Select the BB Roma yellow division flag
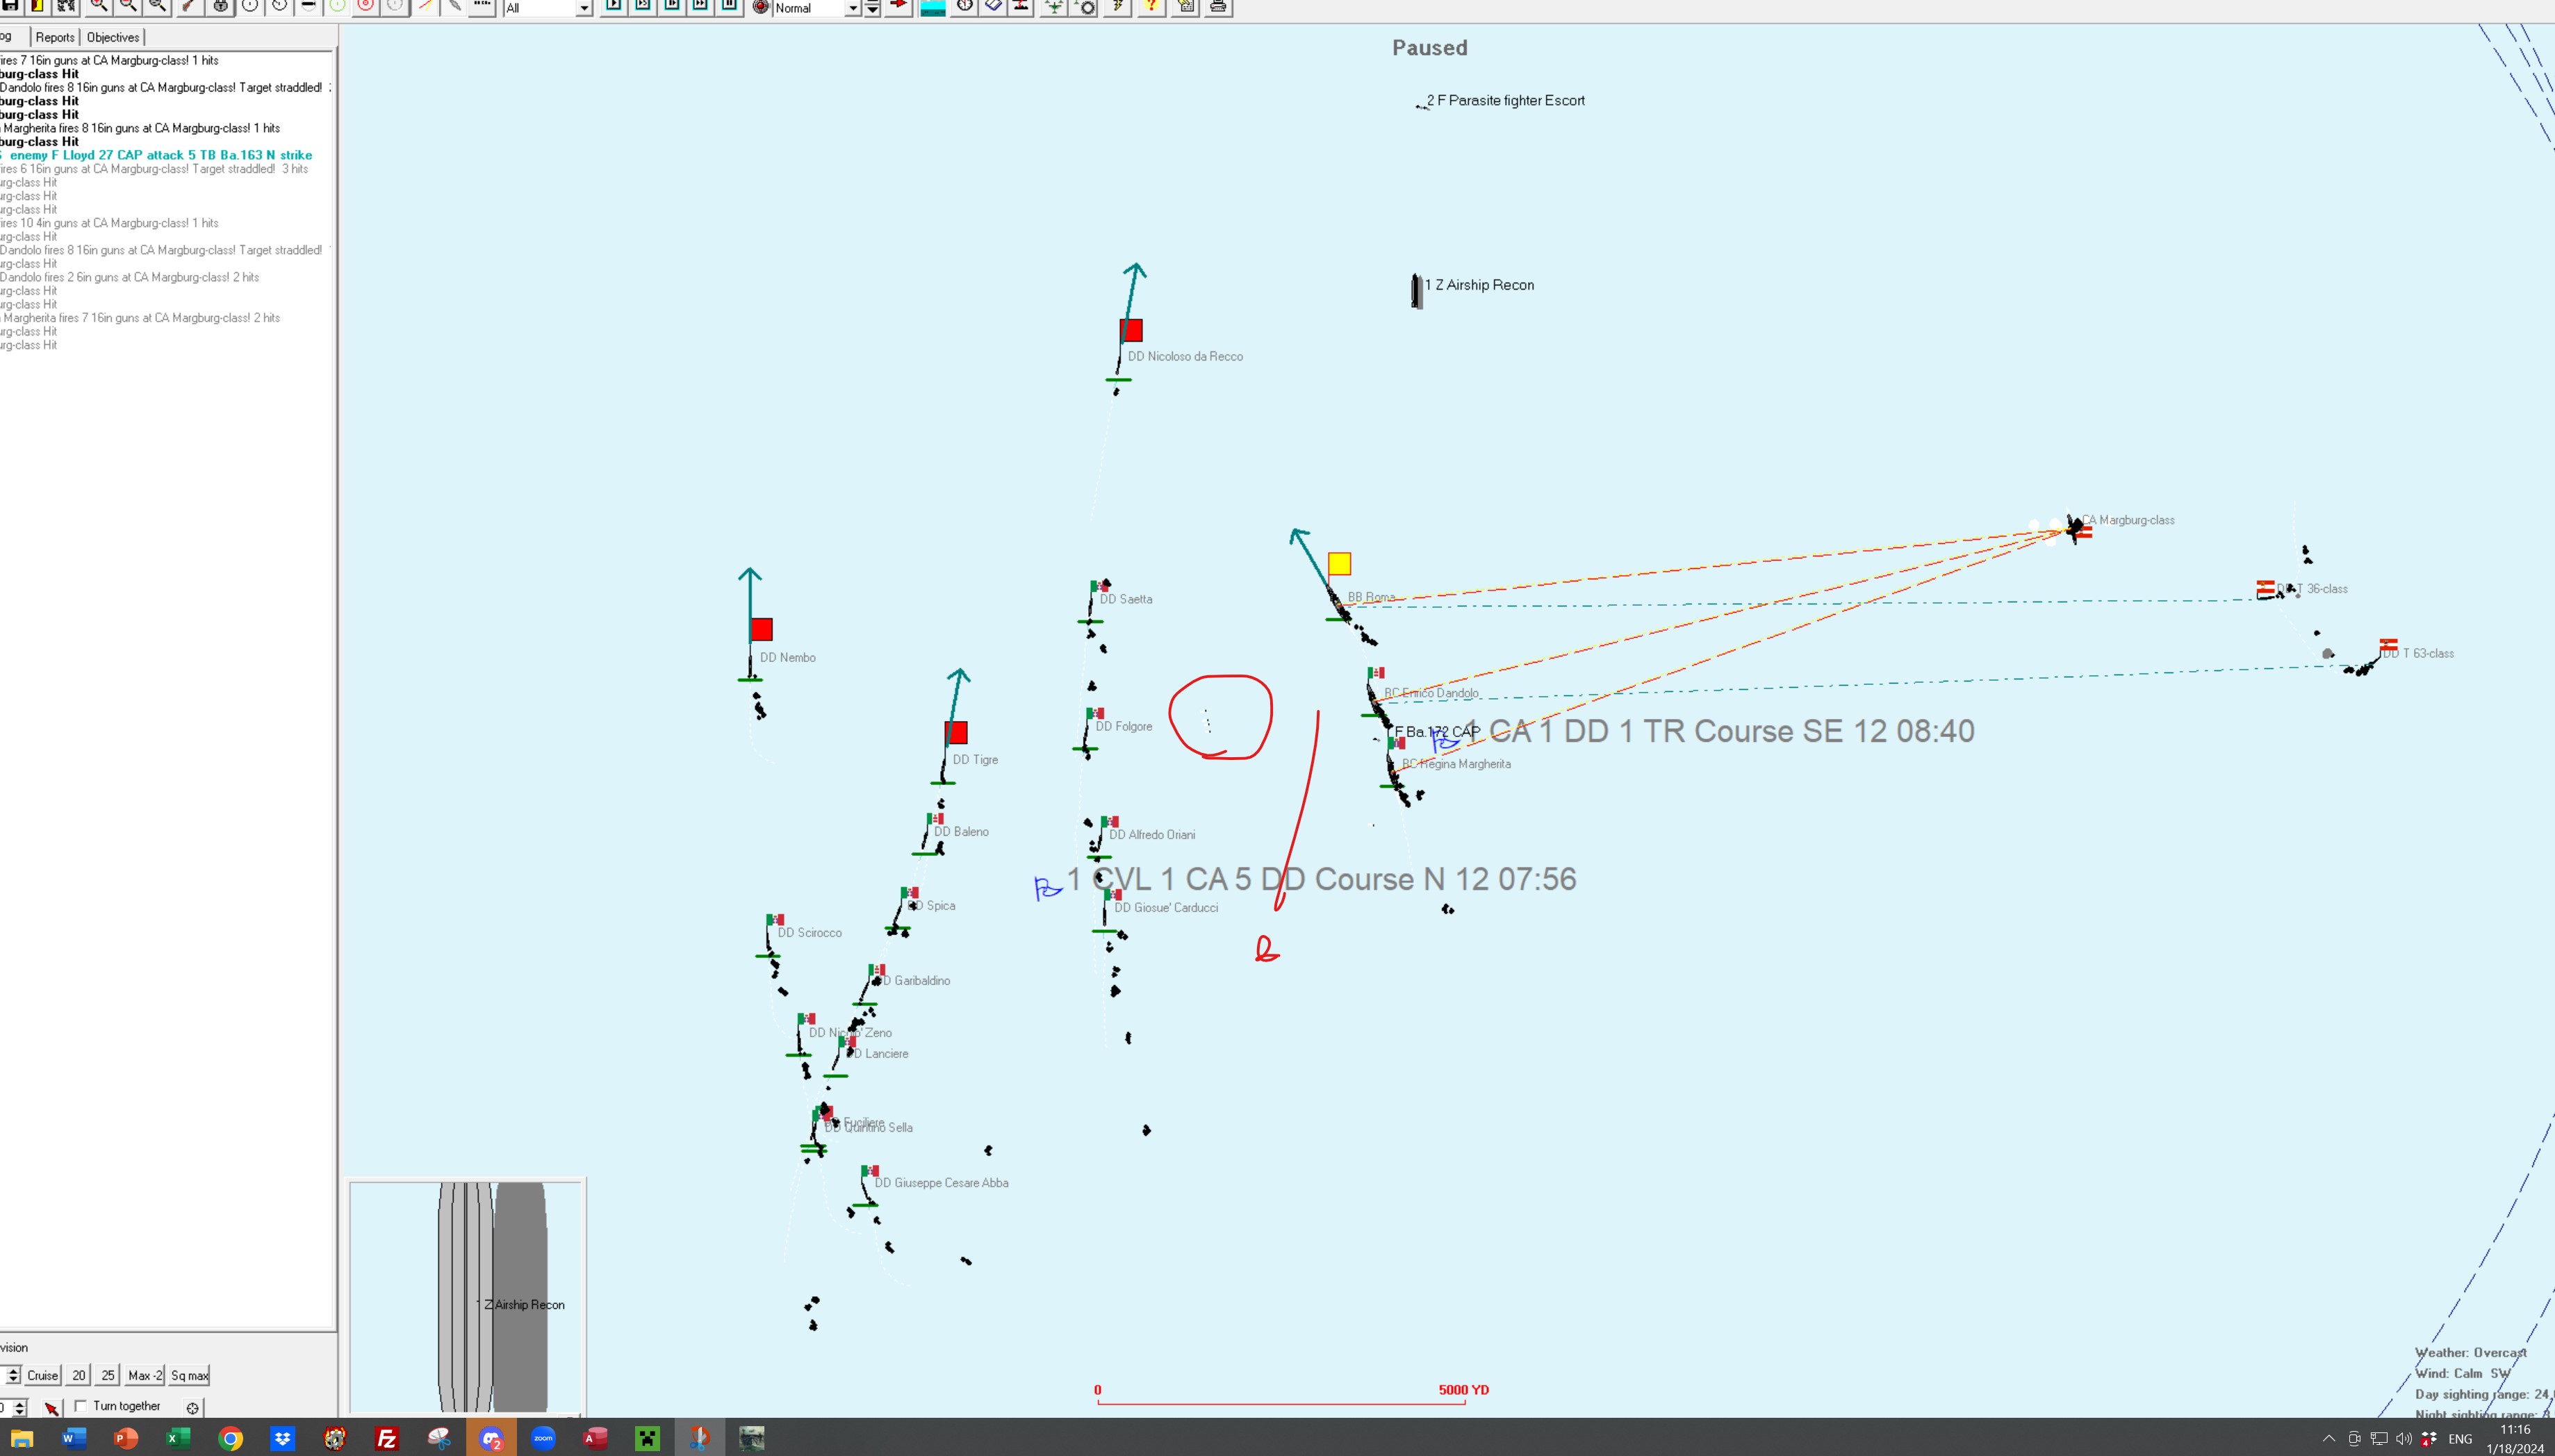2555x1456 pixels. coord(1339,564)
